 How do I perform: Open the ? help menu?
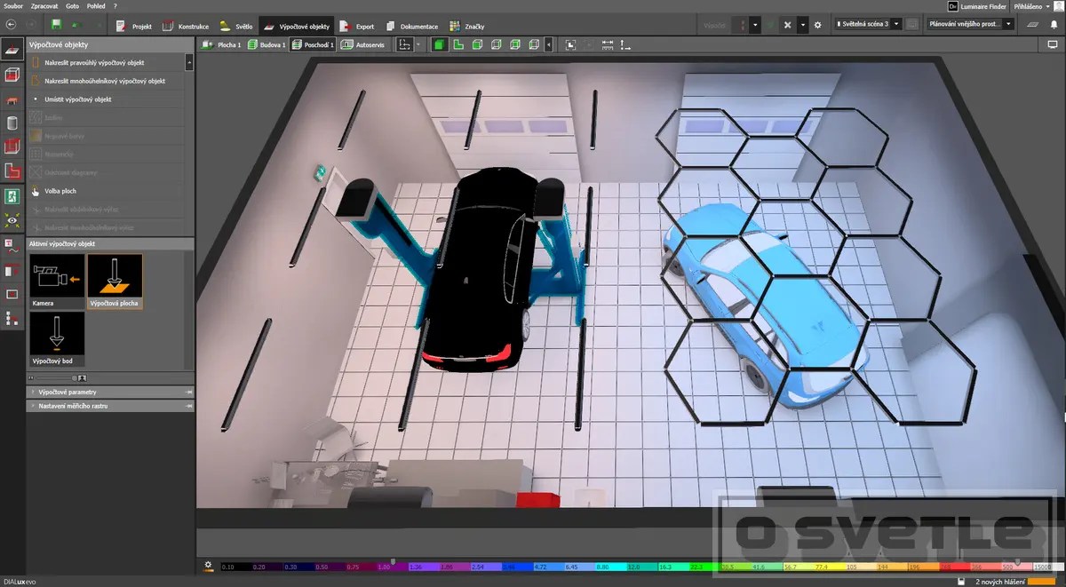tap(115, 5)
